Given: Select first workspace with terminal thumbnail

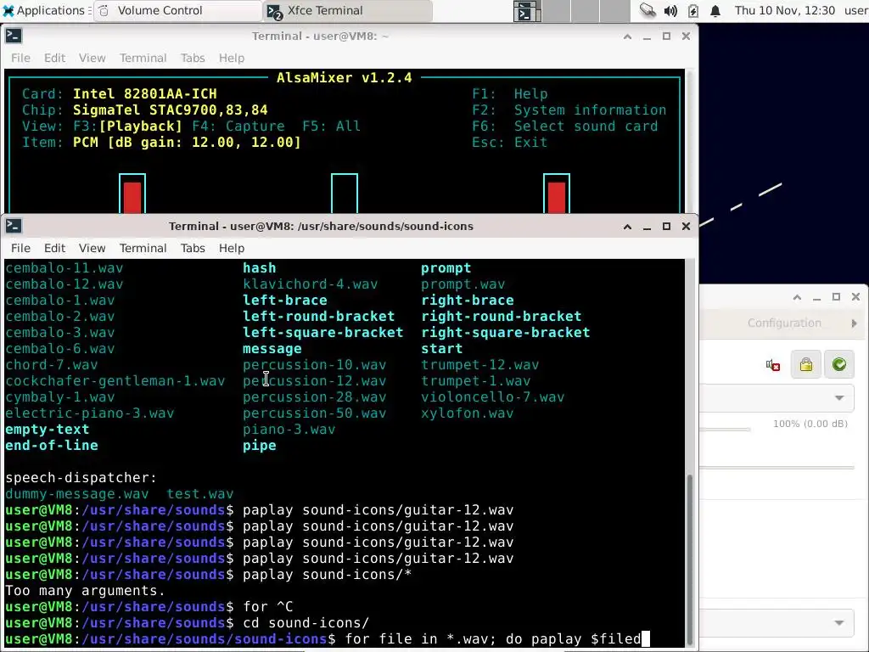Looking at the screenshot, I should [526, 10].
